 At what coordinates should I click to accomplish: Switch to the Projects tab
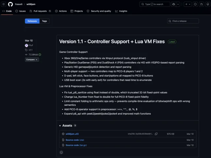pos(77,11)
